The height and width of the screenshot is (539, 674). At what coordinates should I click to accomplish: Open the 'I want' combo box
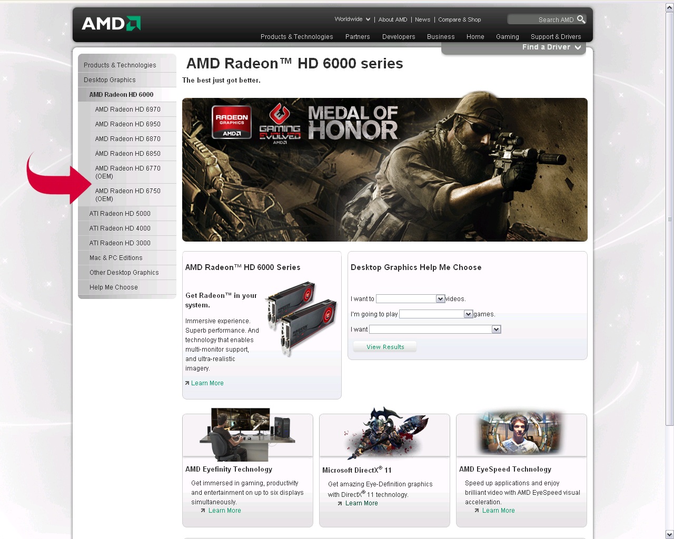click(435, 330)
